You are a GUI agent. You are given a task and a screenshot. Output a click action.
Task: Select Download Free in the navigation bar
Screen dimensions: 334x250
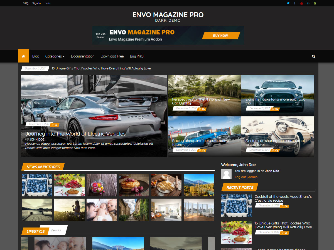pyautogui.click(x=112, y=56)
